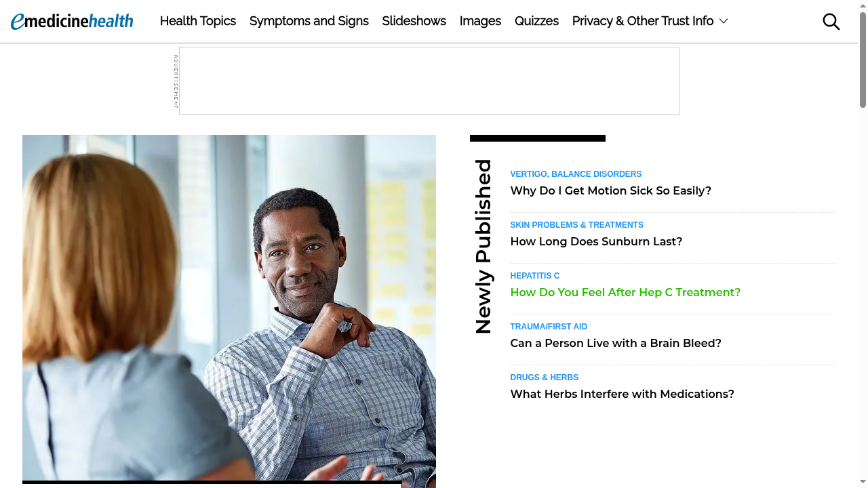Screen dimensions: 868x488
Task: Click the Vertigo, Balance Disorders category
Action: click(x=576, y=174)
